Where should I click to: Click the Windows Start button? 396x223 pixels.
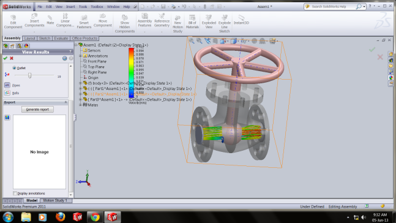(x=8, y=217)
